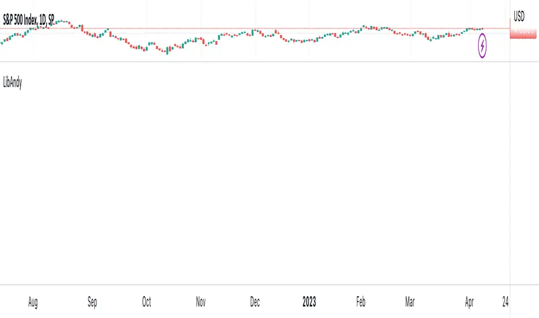This screenshot has height=318, width=539.
Task: Click the Feb label on time axis
Action: point(360,301)
